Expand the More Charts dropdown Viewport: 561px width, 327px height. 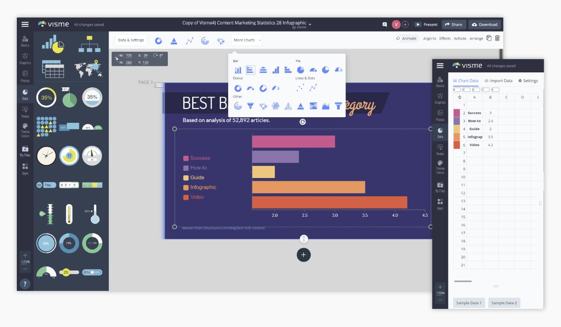[247, 40]
